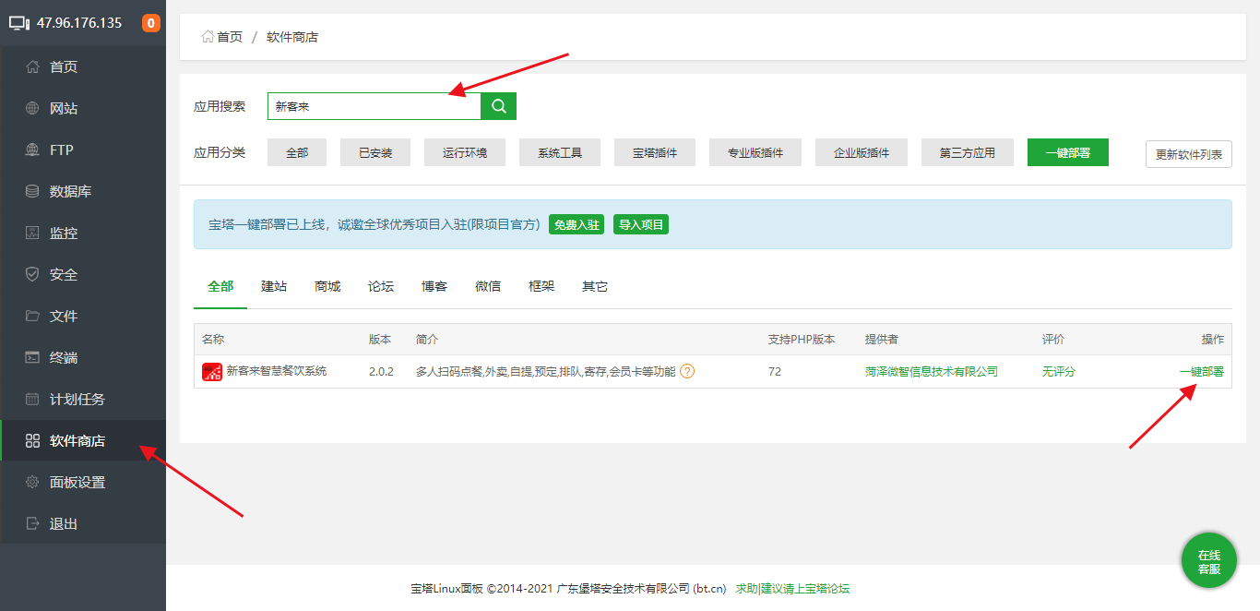Click the monitor icon beside server IP
The image size is (1260, 611).
tap(19, 23)
